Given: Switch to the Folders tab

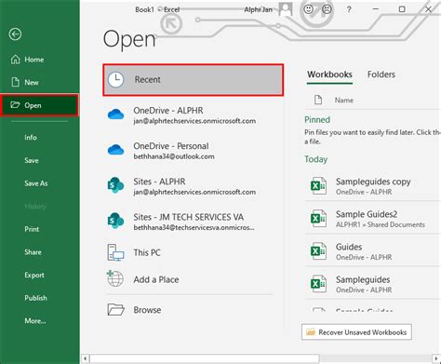Looking at the screenshot, I should [381, 74].
